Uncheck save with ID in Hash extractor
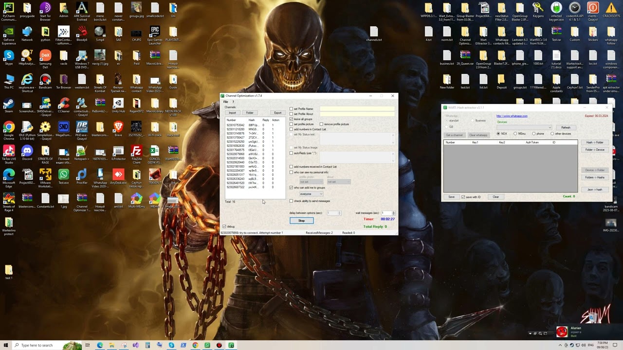Viewport: 623px width, 350px height. (x=463, y=197)
